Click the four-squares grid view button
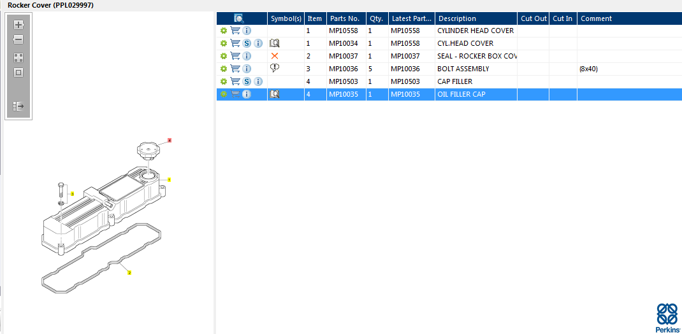The image size is (682, 334). click(18, 58)
